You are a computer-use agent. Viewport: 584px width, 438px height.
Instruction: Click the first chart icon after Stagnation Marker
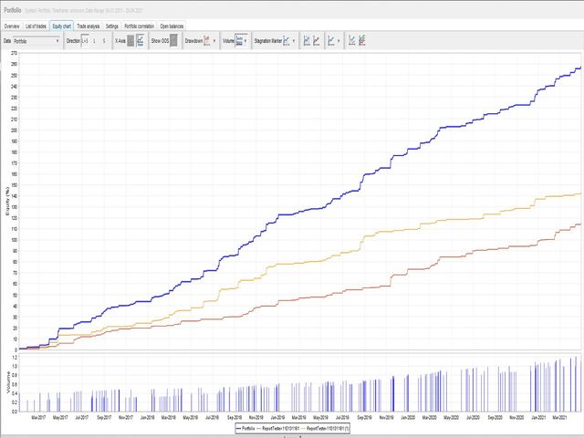307,40
